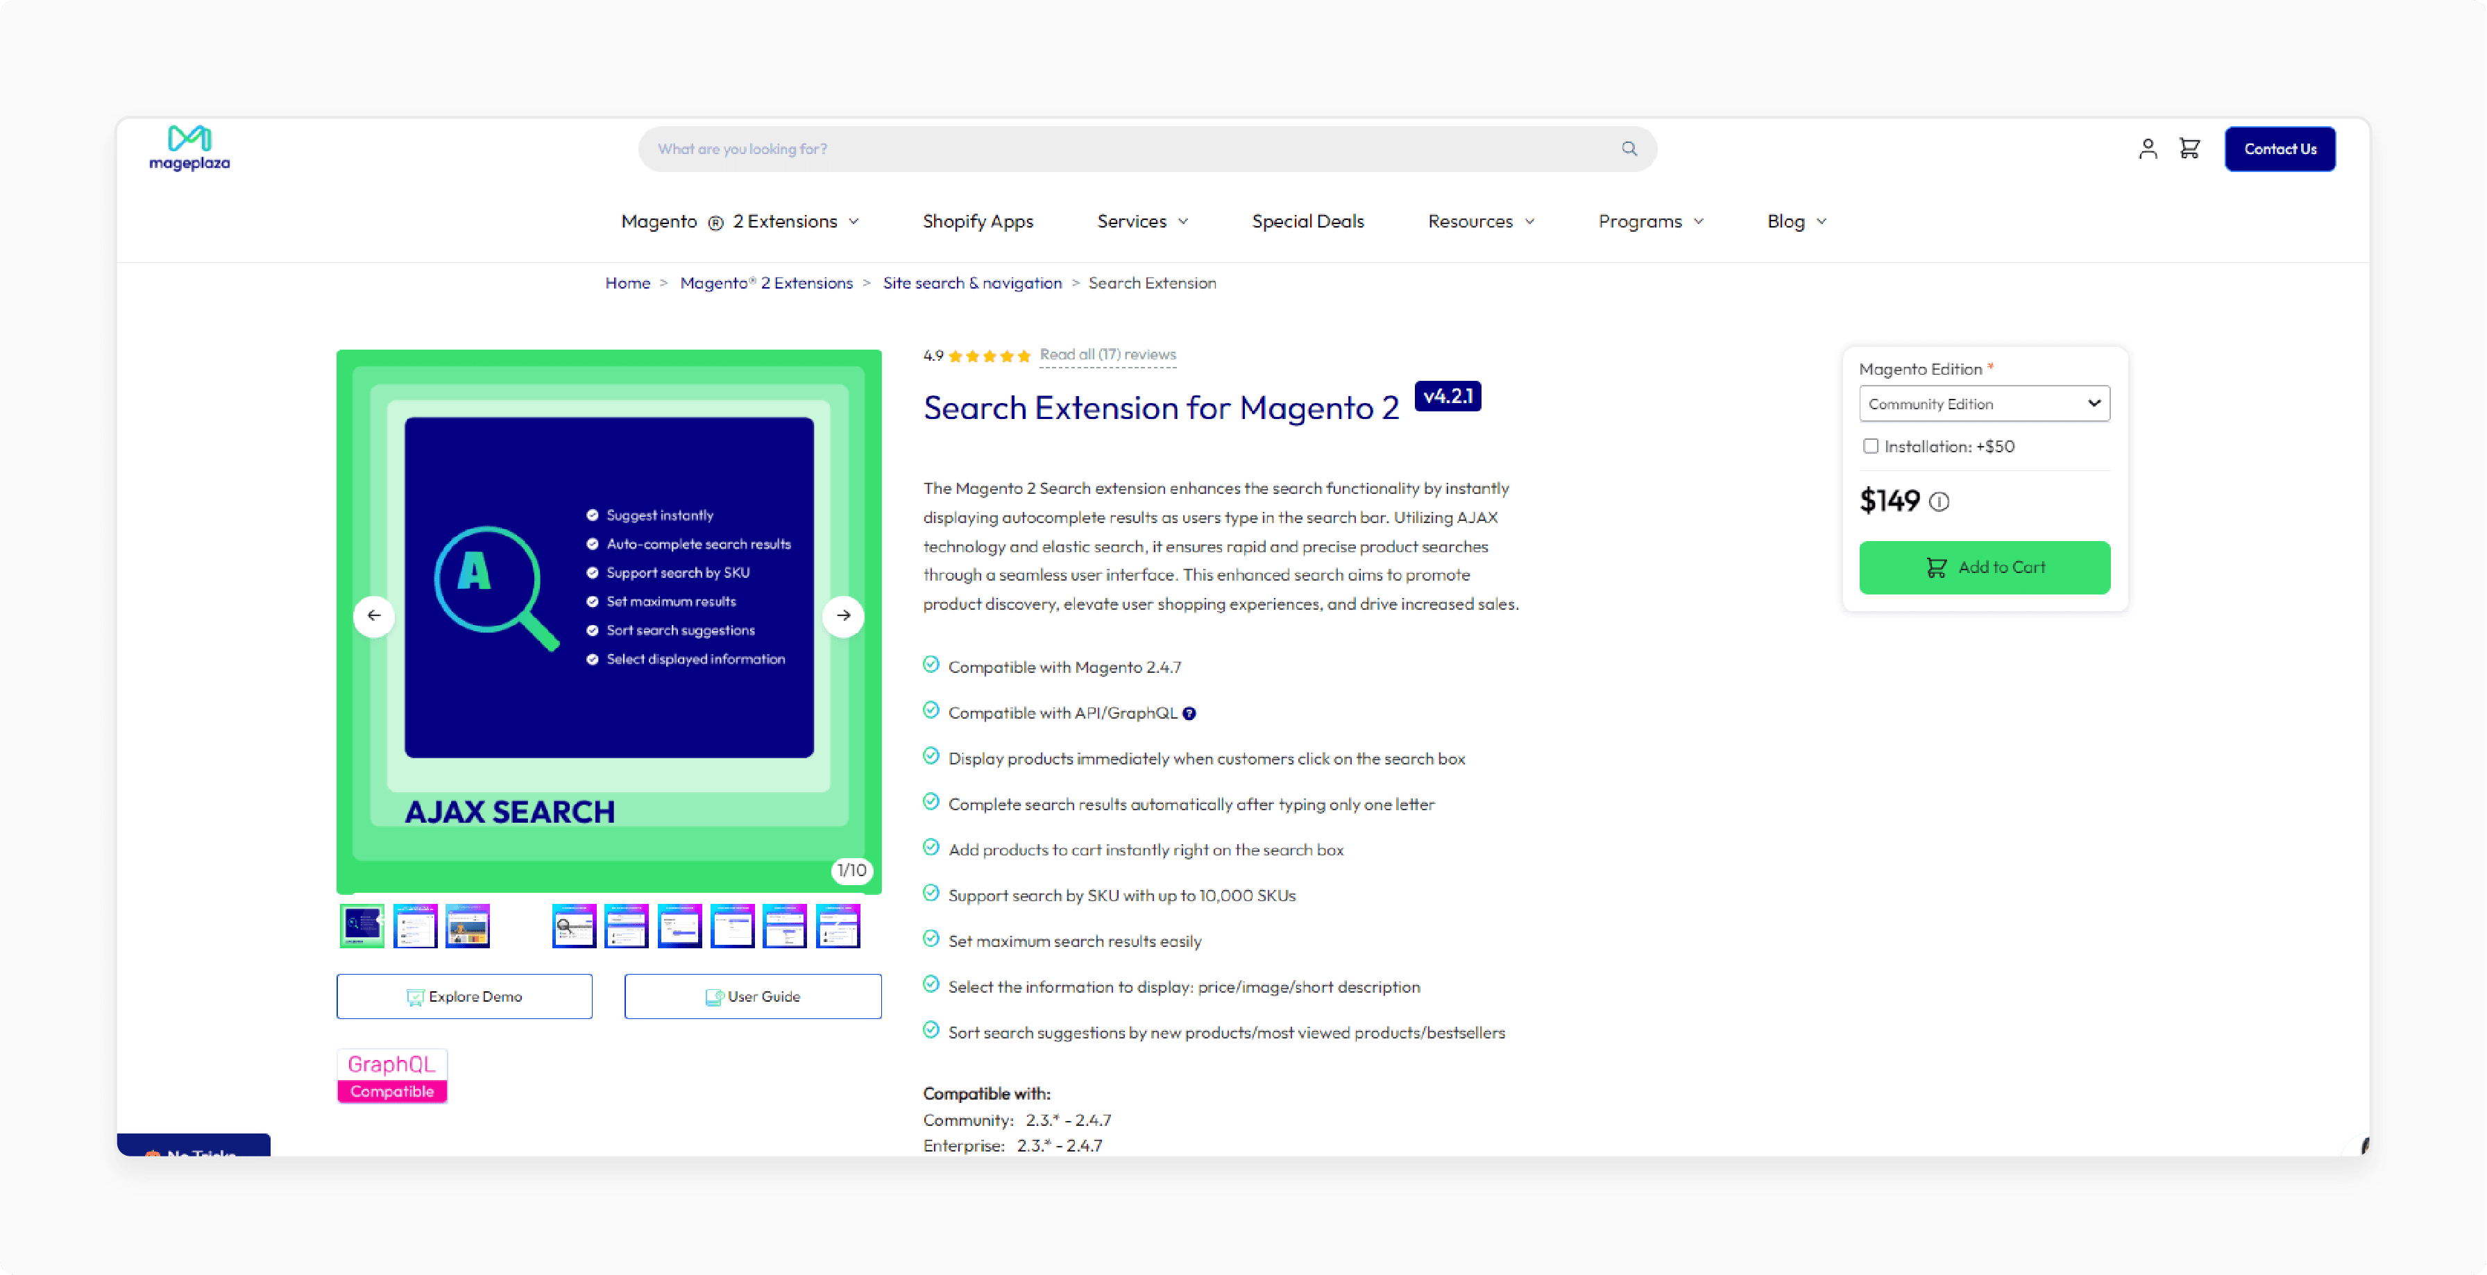
Task: Expand the Programs menu
Action: 1651,222
